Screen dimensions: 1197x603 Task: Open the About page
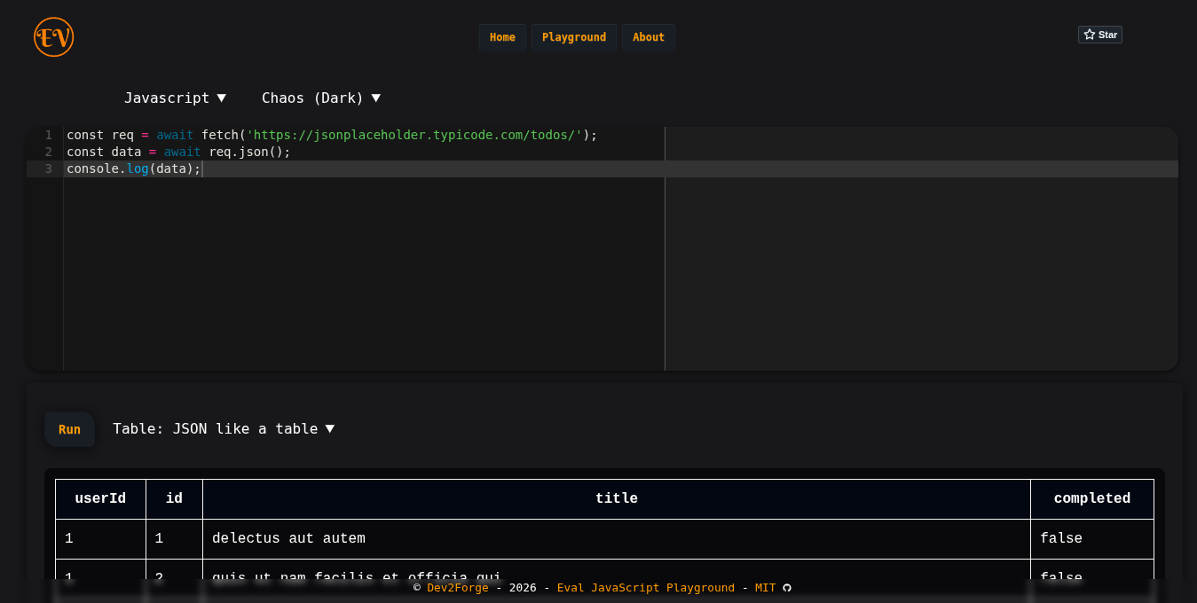click(648, 37)
